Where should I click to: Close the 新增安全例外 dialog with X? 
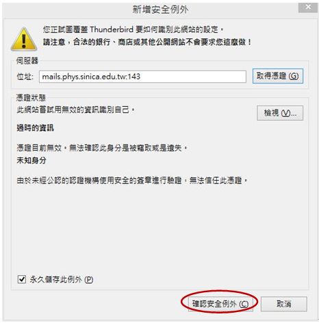(308, 8)
